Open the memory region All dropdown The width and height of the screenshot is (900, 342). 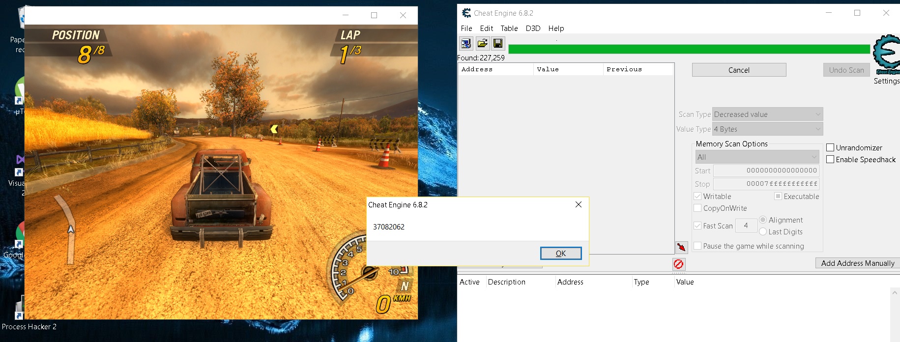(x=757, y=157)
